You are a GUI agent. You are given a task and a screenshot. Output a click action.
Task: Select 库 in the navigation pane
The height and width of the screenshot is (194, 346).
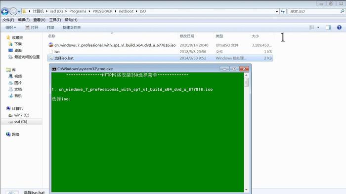(14, 70)
